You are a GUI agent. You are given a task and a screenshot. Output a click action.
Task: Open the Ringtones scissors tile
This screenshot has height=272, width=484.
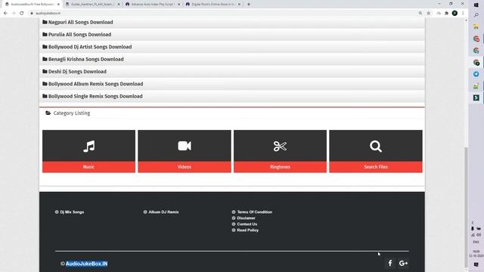(x=280, y=151)
